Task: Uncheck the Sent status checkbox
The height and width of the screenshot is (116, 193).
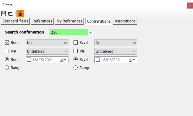Action: (x=7, y=43)
